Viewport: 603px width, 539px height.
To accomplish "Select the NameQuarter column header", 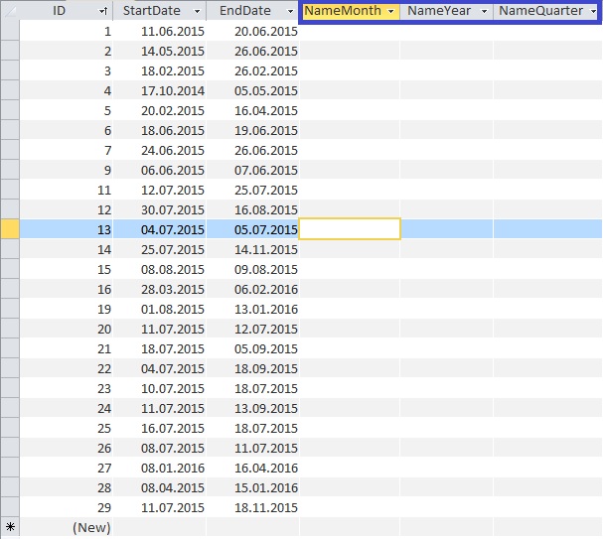I will coord(545,11).
